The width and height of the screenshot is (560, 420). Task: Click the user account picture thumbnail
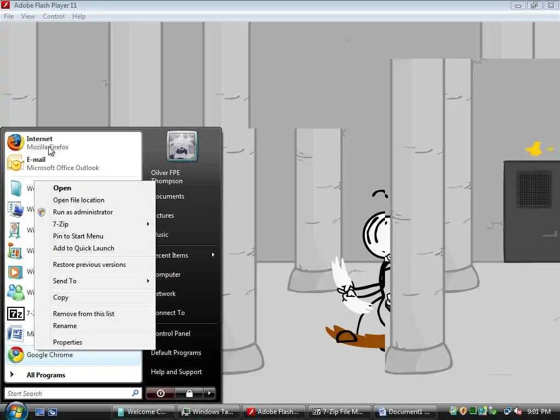(x=182, y=146)
